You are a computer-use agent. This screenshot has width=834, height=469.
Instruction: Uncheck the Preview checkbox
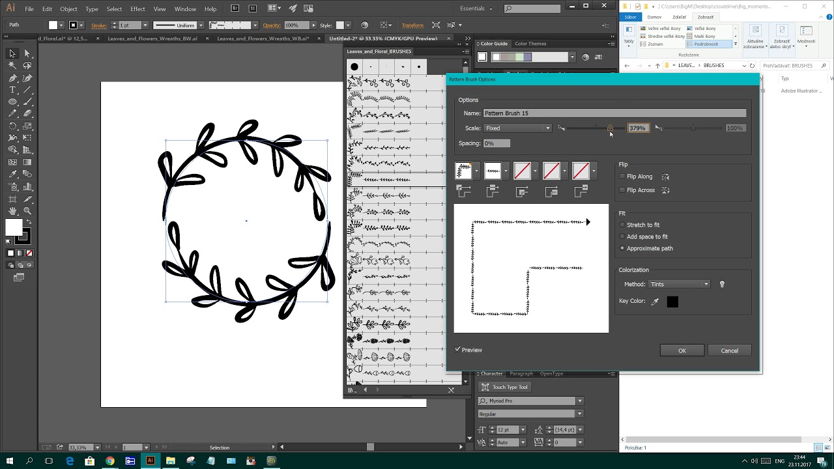tap(458, 350)
